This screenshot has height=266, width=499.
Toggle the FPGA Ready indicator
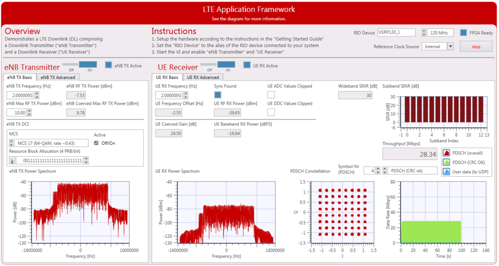click(463, 32)
